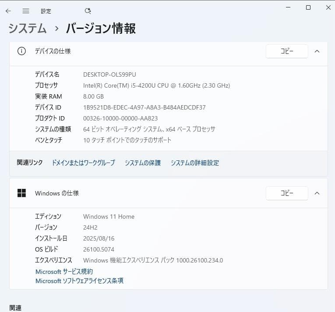Select device name DESKTOP-OLS99PU

pyautogui.click(x=109, y=74)
